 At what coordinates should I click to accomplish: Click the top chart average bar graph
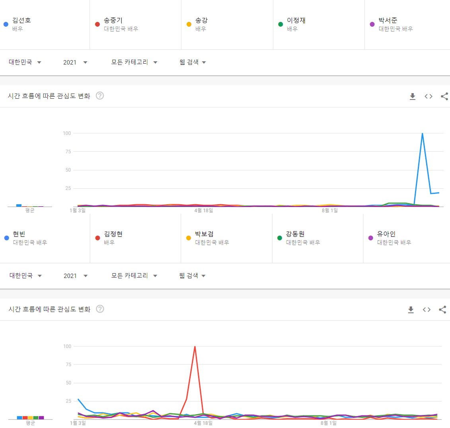[30, 205]
